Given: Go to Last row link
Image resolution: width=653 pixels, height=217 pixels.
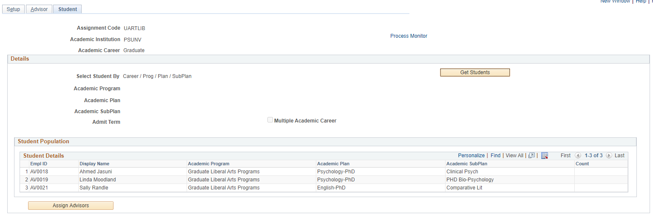Looking at the screenshot, I should click(619, 156).
